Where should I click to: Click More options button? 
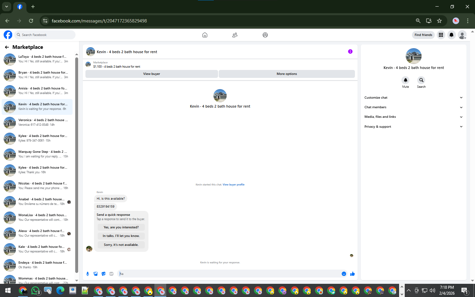(x=287, y=74)
